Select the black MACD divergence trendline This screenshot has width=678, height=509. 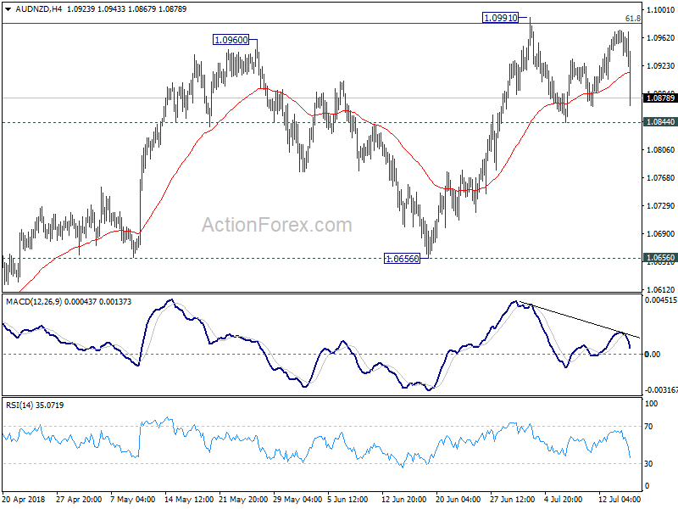[580, 320]
